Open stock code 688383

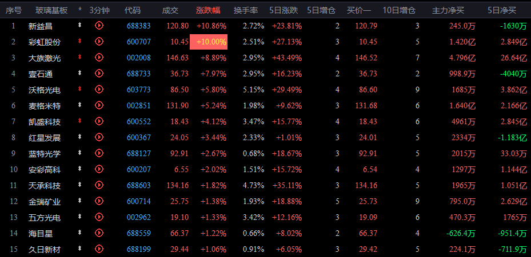(139, 26)
